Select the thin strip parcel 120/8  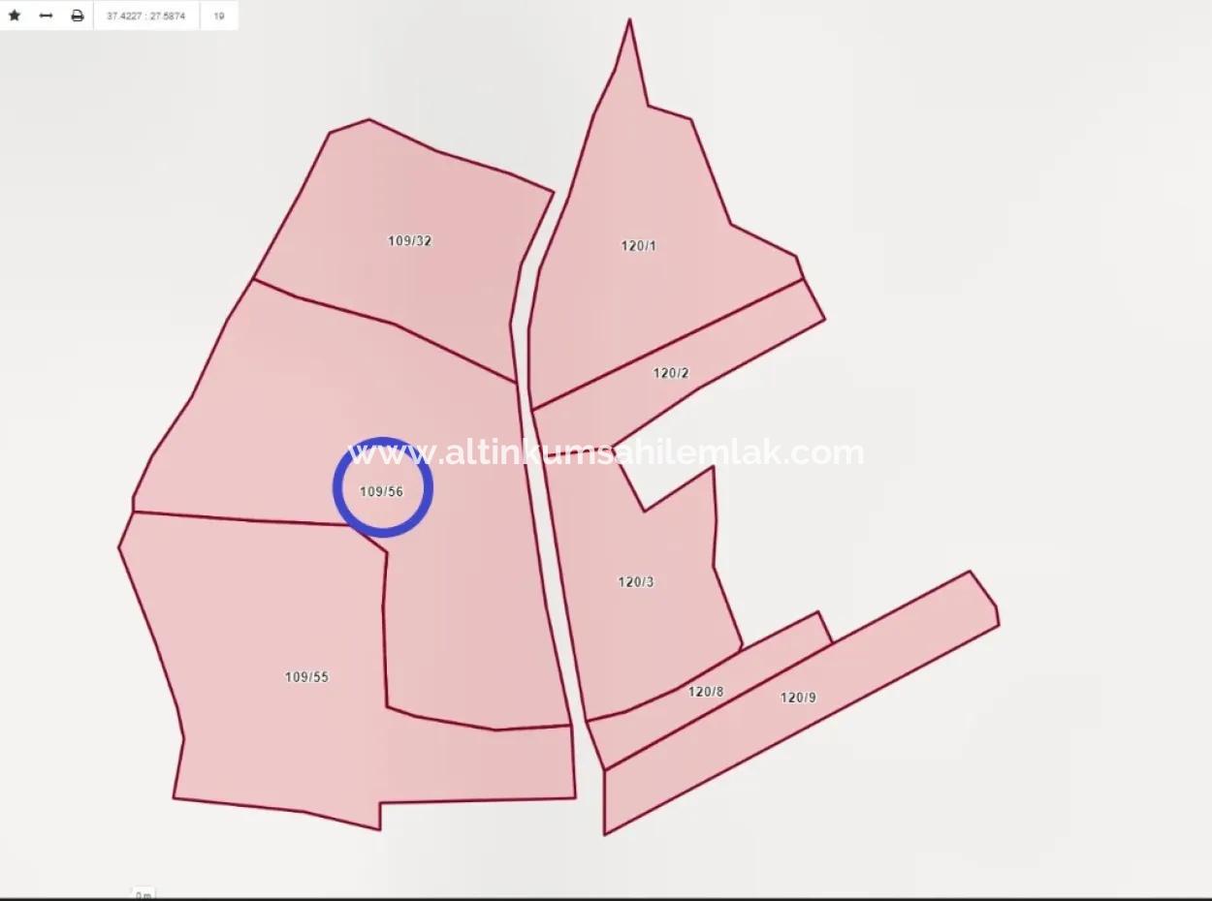(x=706, y=691)
